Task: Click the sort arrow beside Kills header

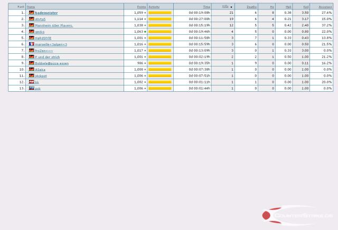Action: tap(231, 7)
